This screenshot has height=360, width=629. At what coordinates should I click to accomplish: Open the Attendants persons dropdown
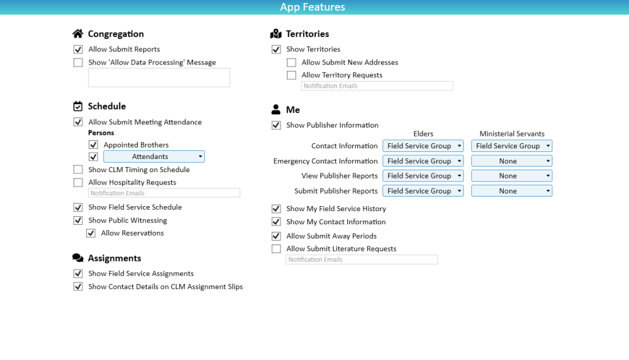coord(153,156)
